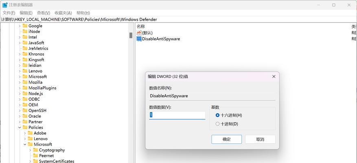Open the 帮助(H) menu
Viewport: 357px width, 163px height.
click(83, 13)
